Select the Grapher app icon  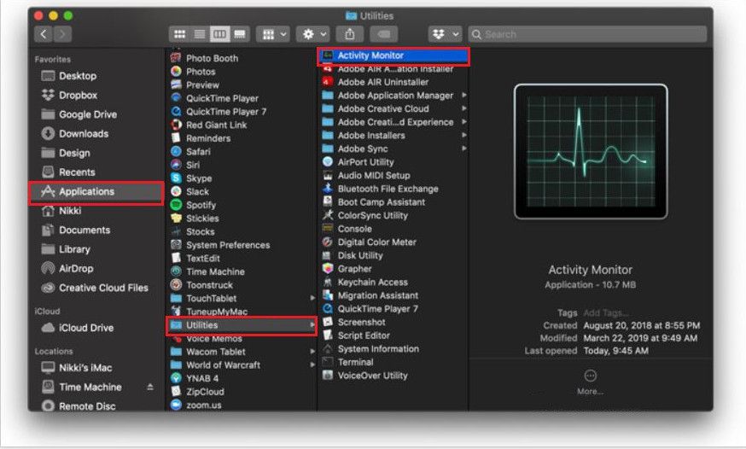(327, 269)
